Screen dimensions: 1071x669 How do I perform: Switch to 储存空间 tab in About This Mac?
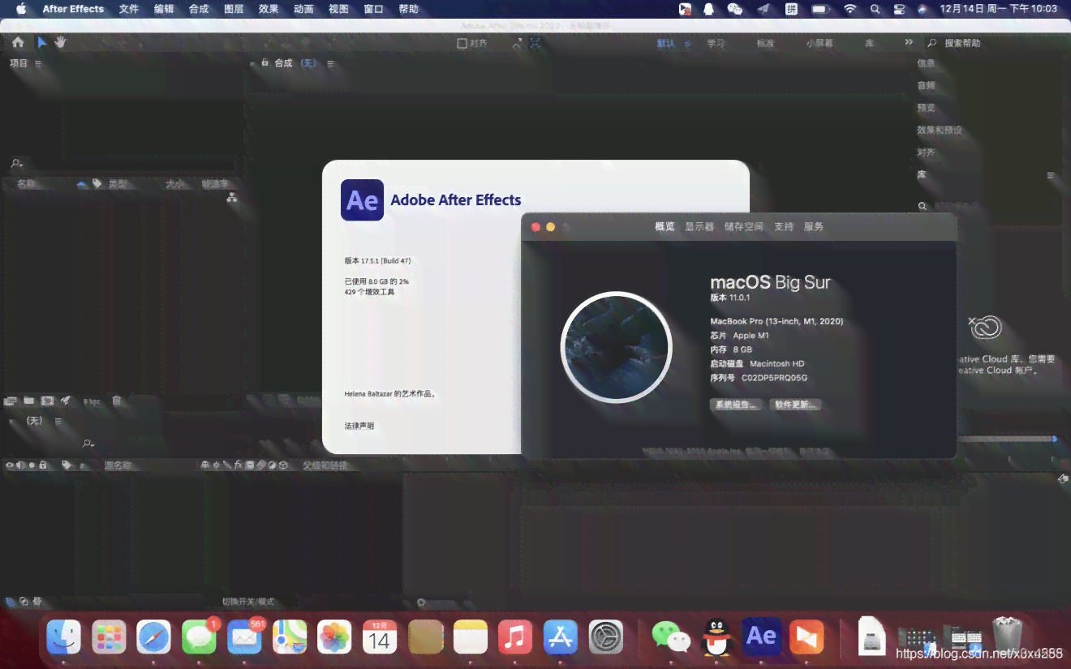744,227
